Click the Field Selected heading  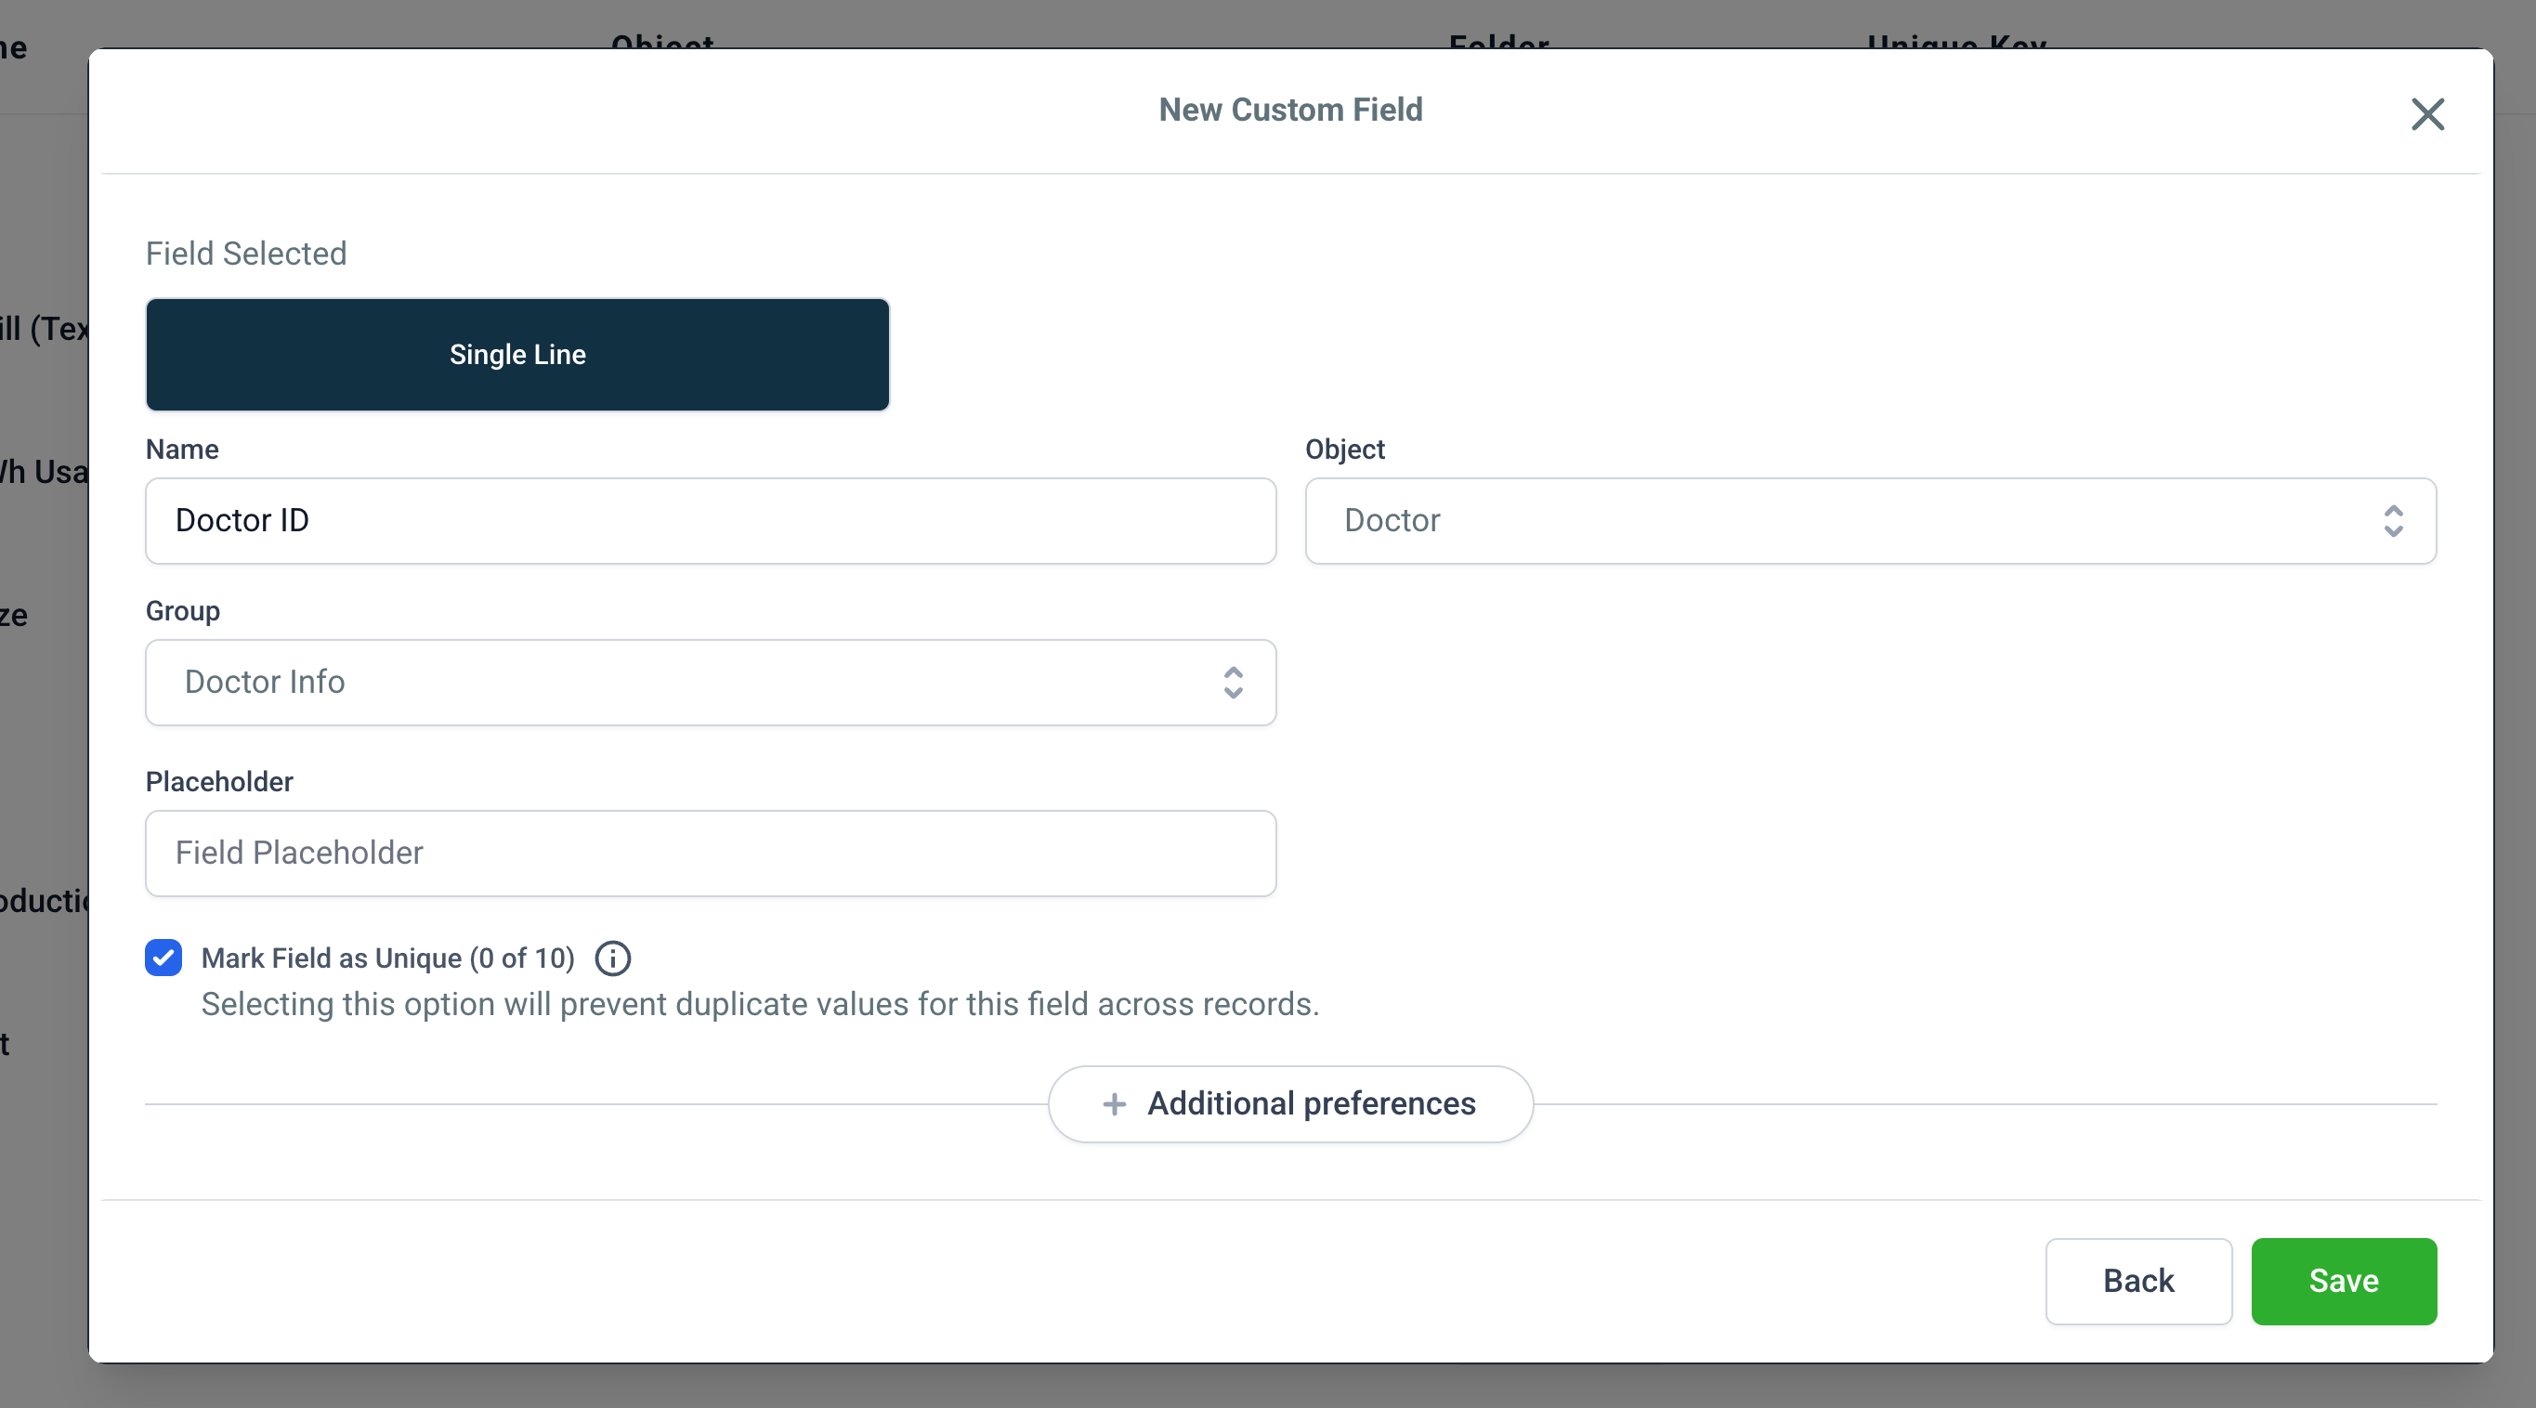(246, 254)
